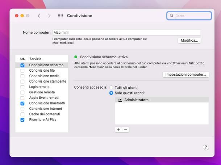Open Impostazioni computer... button
Image resolution: width=221 pixels, height=165 pixels.
[x=186, y=75]
